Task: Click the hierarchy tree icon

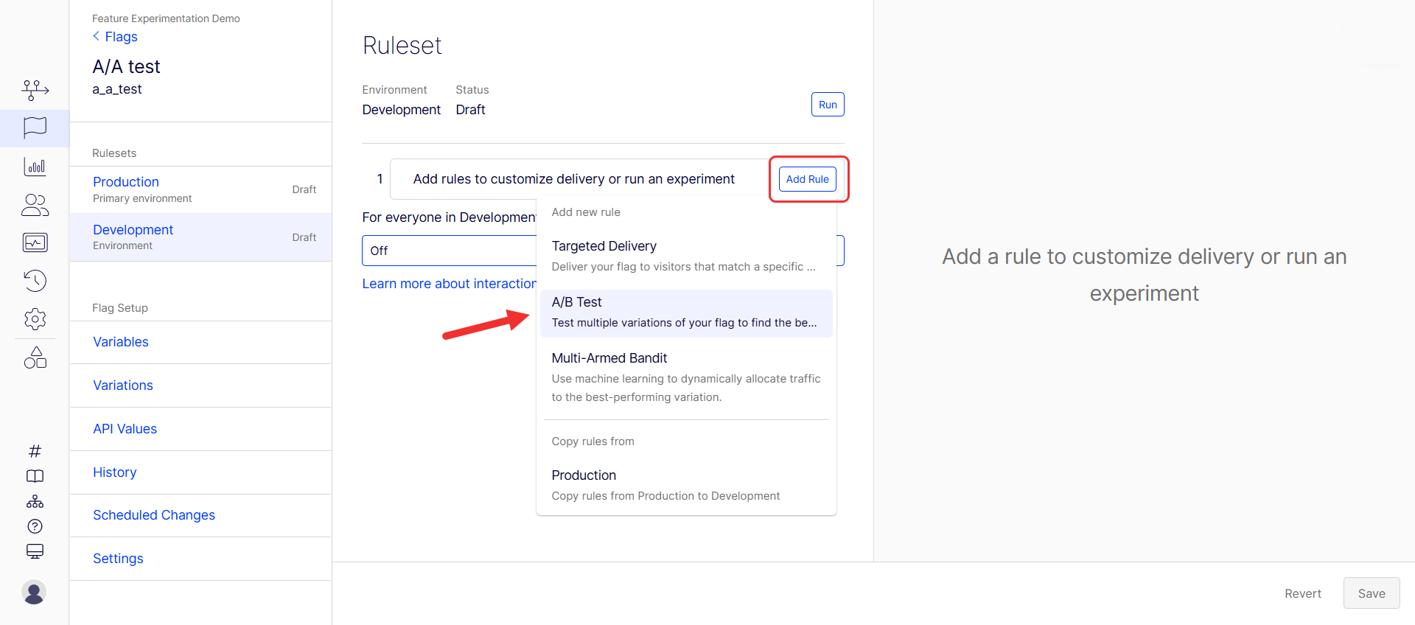Action: [x=35, y=501]
